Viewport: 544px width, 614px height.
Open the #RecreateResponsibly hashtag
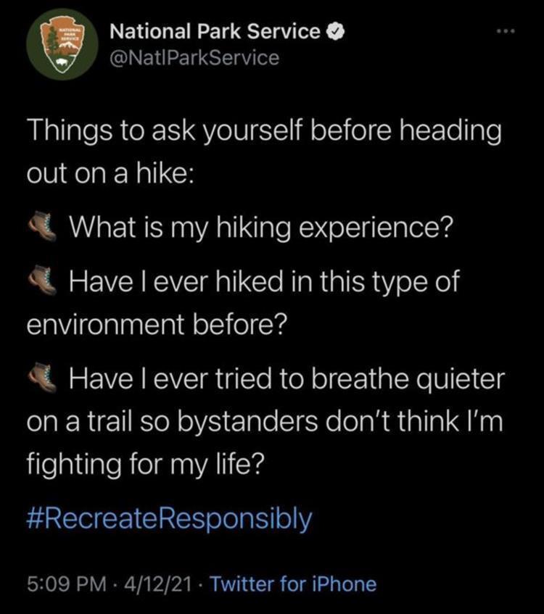click(x=169, y=518)
